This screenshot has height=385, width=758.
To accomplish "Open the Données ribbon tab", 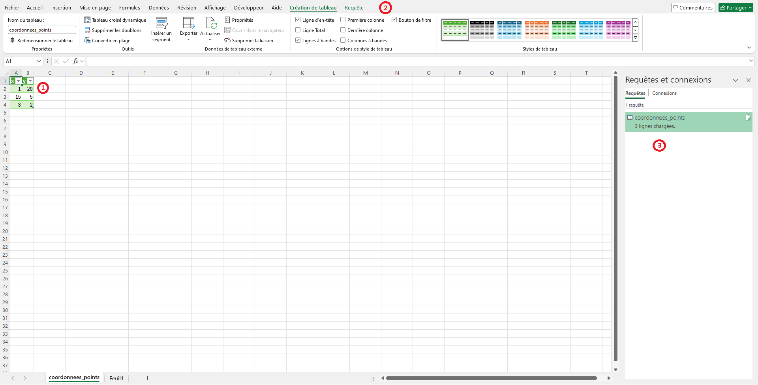I will [x=159, y=8].
